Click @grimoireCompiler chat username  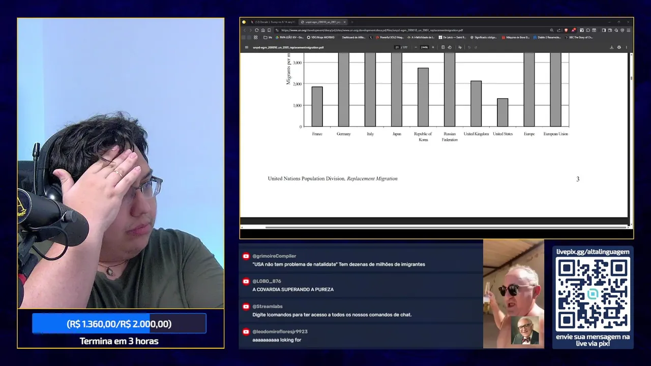click(x=274, y=256)
